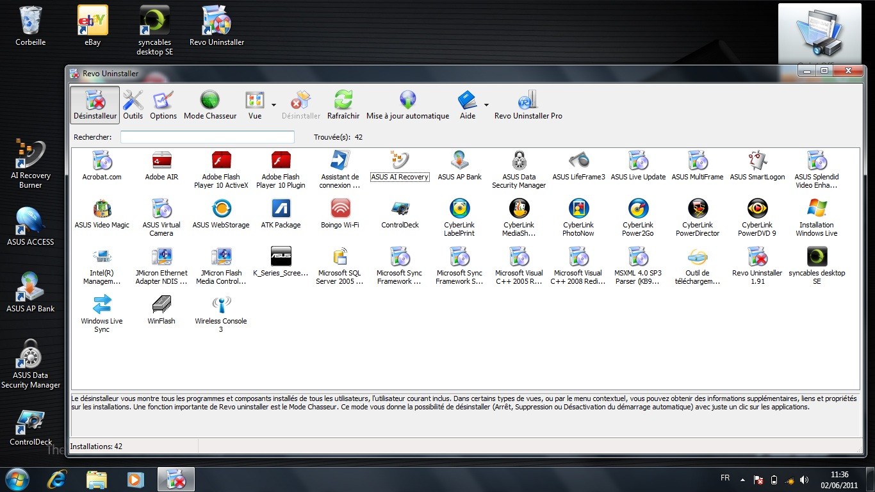This screenshot has width=875, height=492.
Task: Select Microsoft SQL Server 2005 entry
Action: pyautogui.click(x=340, y=266)
